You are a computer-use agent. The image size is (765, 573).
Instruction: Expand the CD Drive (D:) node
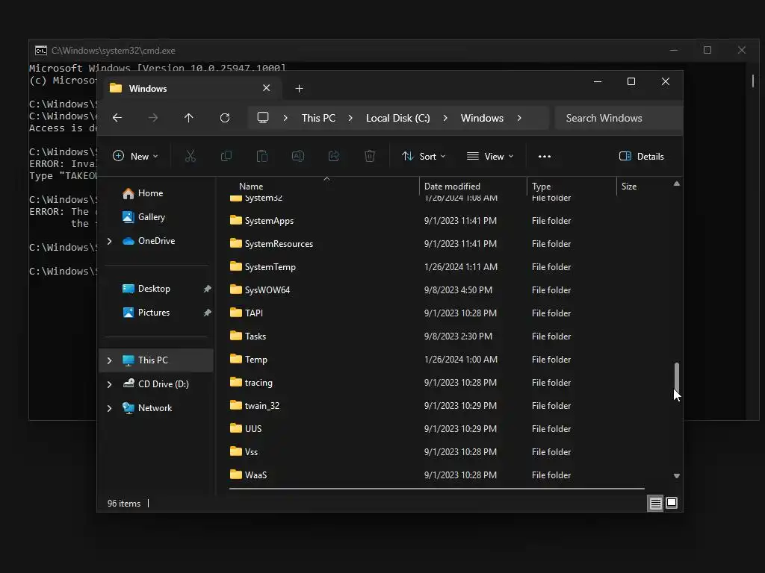click(109, 384)
